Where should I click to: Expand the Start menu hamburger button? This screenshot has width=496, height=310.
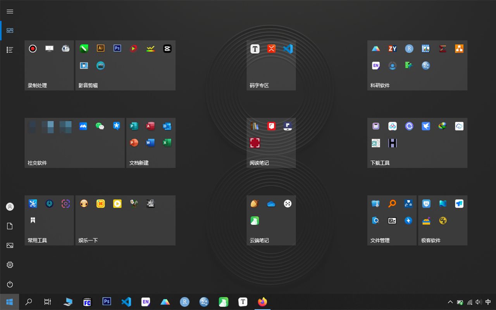click(x=10, y=12)
